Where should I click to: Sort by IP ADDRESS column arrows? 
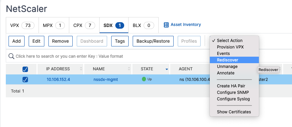tap(81, 69)
